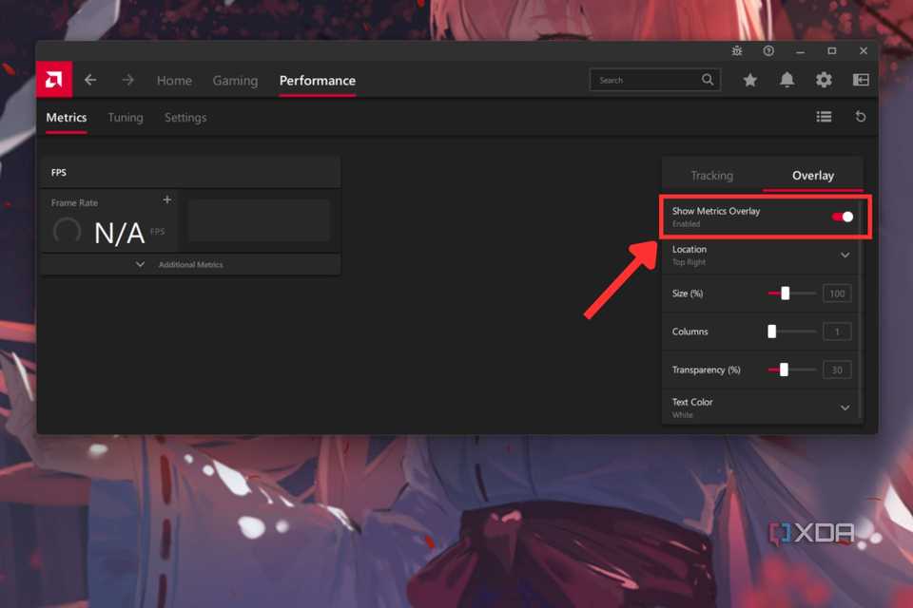Click the favorites star icon
Viewport: 913px width, 608px height.
(x=749, y=80)
